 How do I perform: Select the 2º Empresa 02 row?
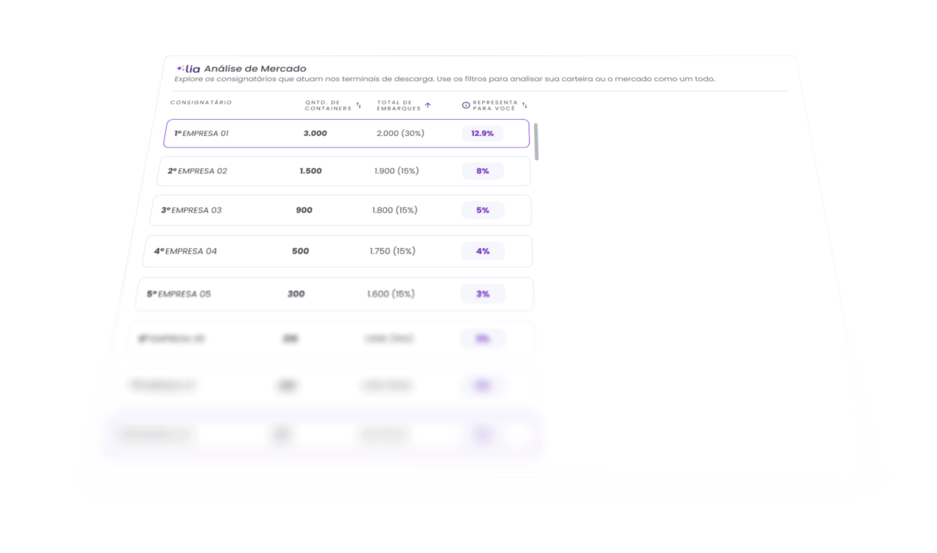point(343,171)
